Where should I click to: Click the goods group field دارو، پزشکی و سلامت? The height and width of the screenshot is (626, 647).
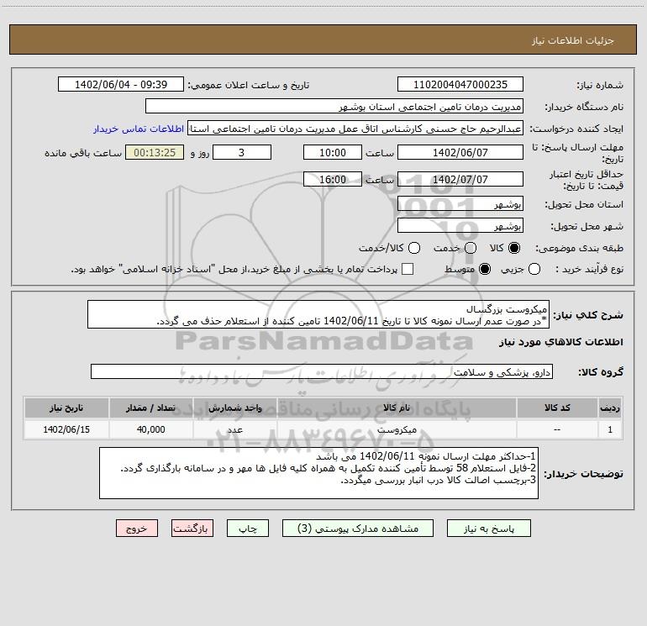point(322,371)
